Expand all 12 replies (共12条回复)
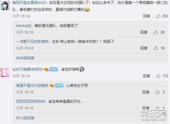Viewport: 170px width, 124px height. point(25,118)
